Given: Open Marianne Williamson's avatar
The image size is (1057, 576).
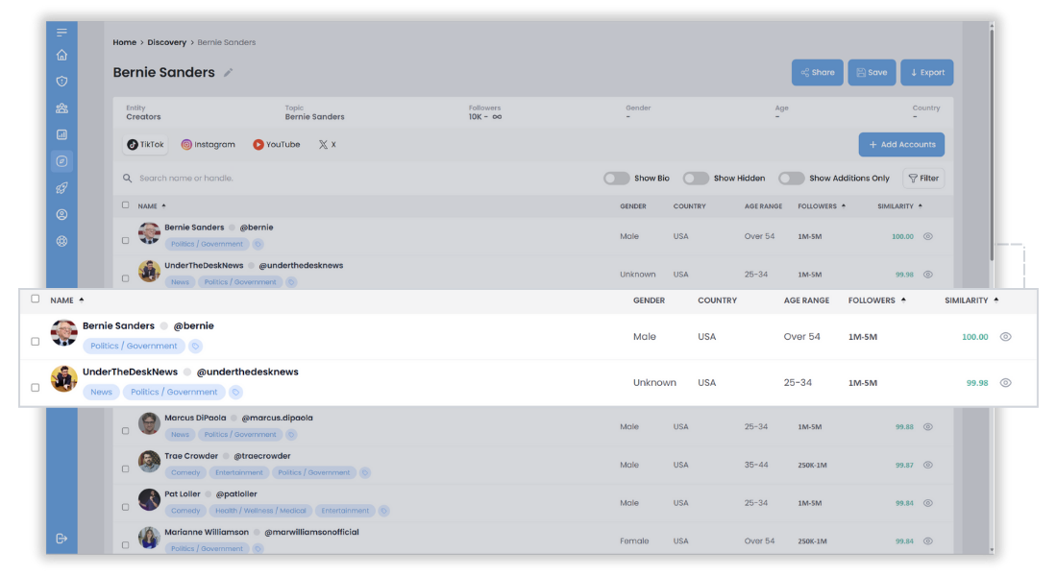Looking at the screenshot, I should 149,539.
